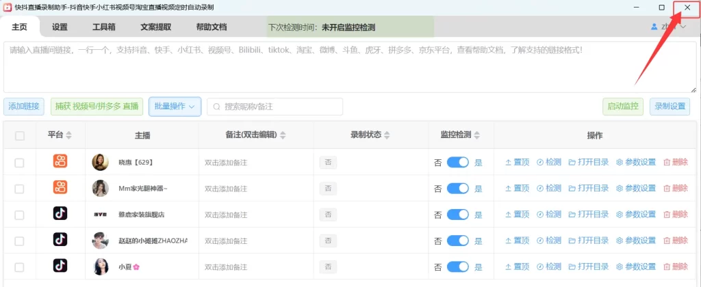Viewport: 701px width, 287px height.
Task: Open the 帮助文档 tab
Action: click(x=212, y=27)
